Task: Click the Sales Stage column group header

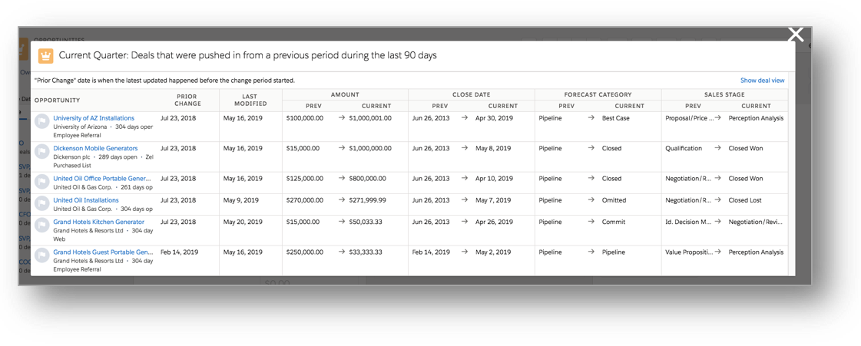Action: click(725, 94)
